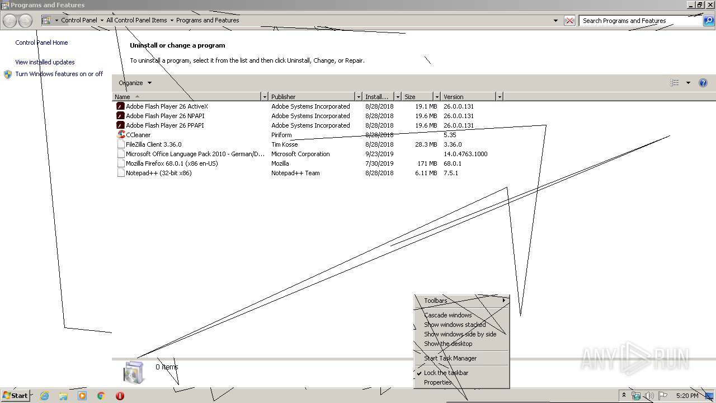Select the Adobe Flash Player 26 ActiveX icon
The image size is (716, 403).
click(x=120, y=106)
